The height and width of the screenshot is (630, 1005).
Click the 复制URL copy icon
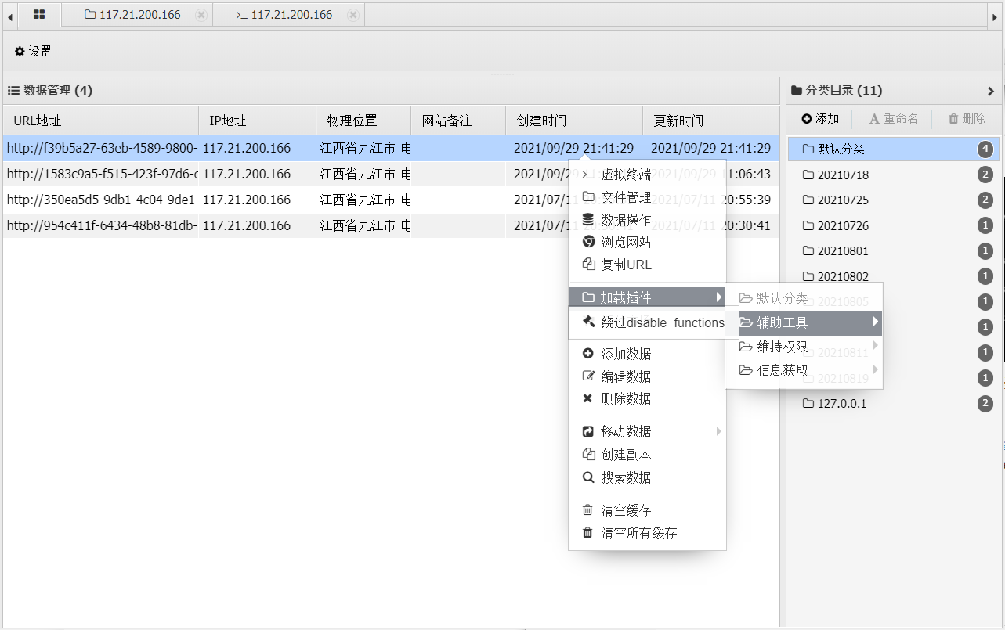pos(588,265)
